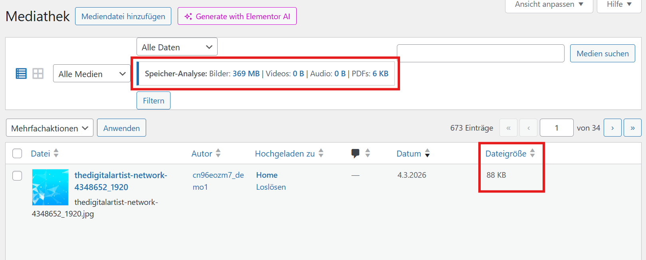
Task: Expand the Mehrfachaktionen dropdown
Action: 50,128
